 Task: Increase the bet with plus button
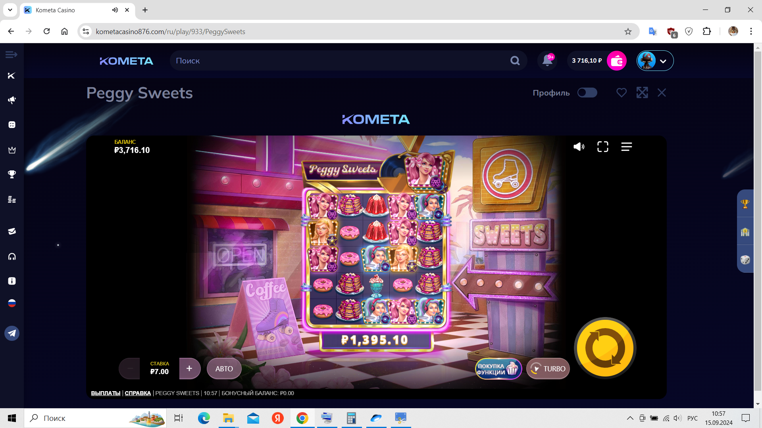[x=189, y=369]
